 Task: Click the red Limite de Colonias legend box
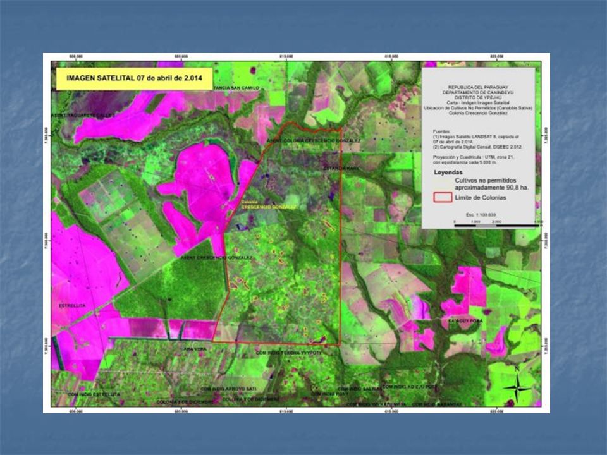click(x=443, y=197)
